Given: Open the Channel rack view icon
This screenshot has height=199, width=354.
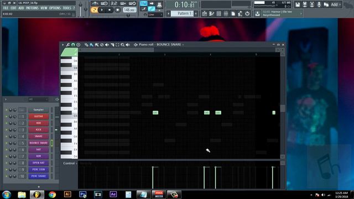Looking at the screenshot, I should (x=218, y=14).
